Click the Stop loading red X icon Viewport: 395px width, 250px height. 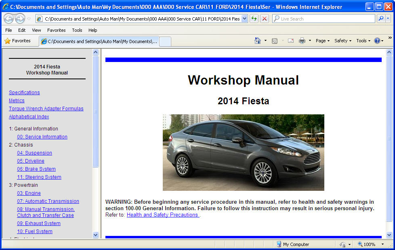(265, 19)
